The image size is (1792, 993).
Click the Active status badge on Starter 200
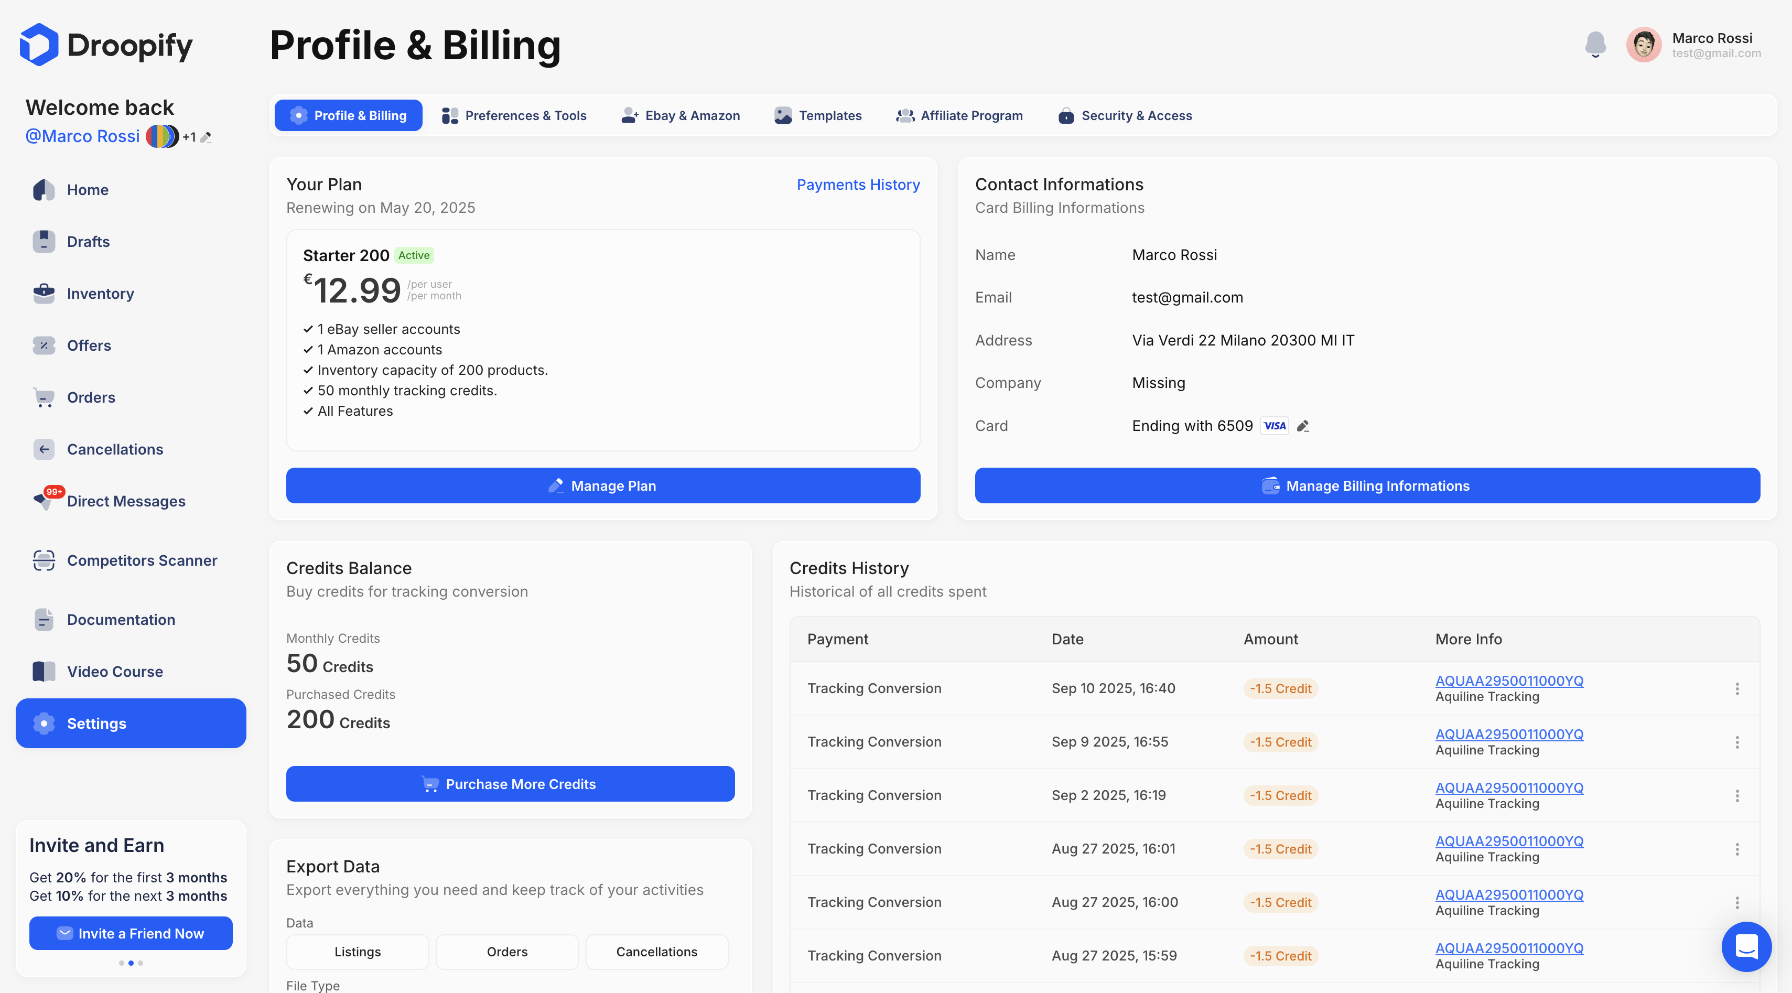(414, 255)
